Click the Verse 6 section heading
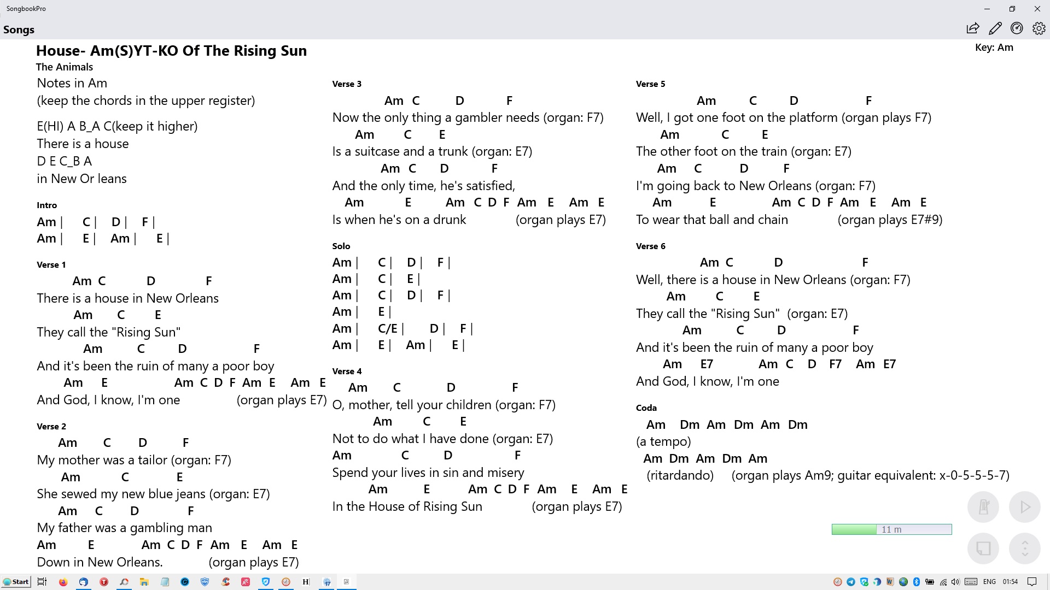 point(650,246)
